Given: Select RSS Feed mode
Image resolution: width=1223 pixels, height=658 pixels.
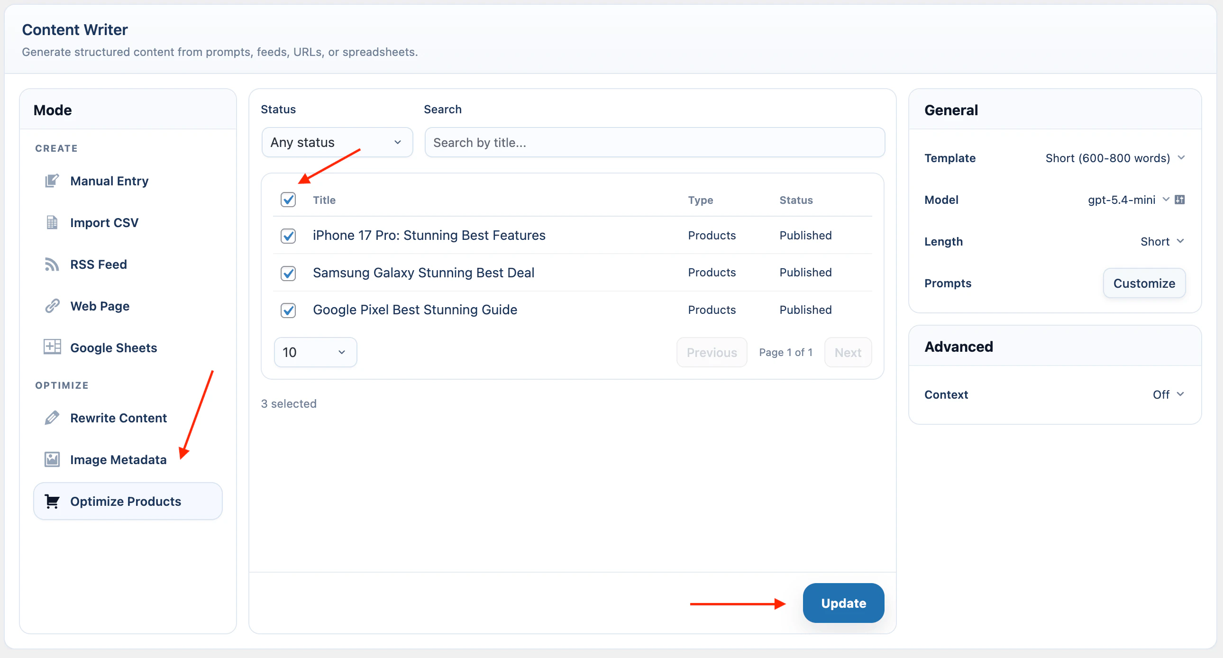Looking at the screenshot, I should tap(128, 265).
